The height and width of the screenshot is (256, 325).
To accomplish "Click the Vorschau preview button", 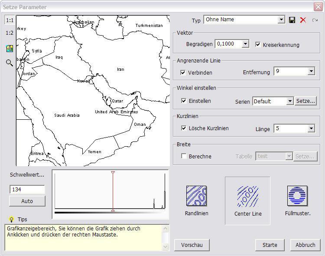I will 192,245.
